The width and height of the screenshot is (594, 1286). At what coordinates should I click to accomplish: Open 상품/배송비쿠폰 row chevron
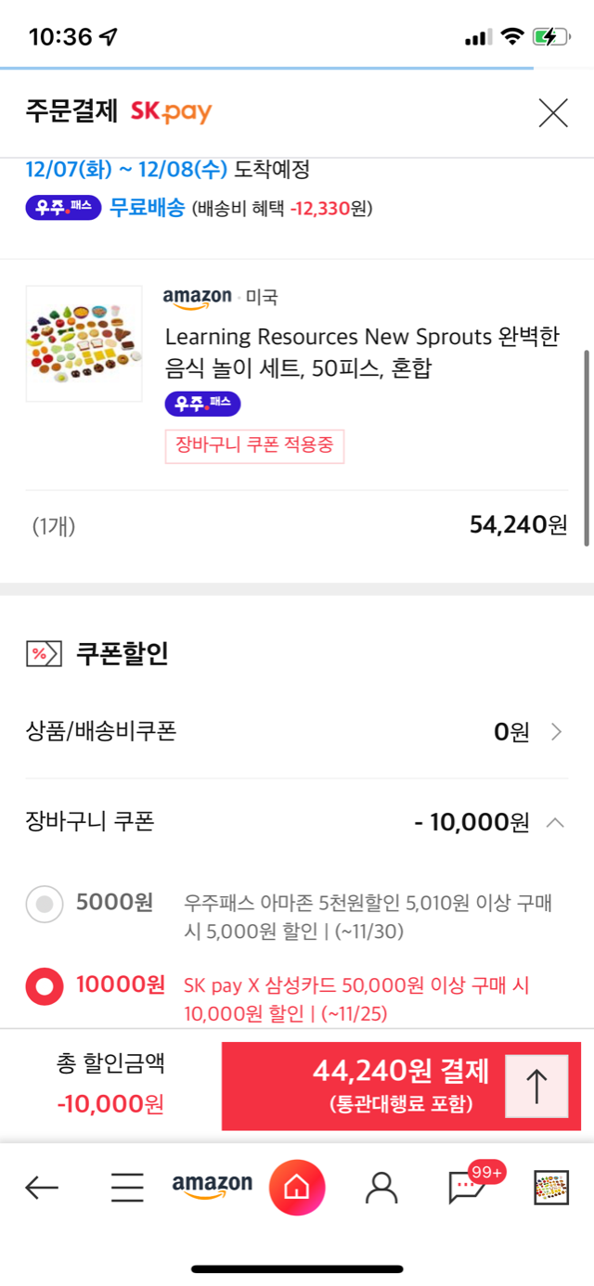pos(557,732)
